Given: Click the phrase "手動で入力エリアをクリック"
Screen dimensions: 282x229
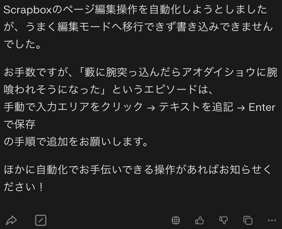Looking at the screenshot, I should click(73, 107).
